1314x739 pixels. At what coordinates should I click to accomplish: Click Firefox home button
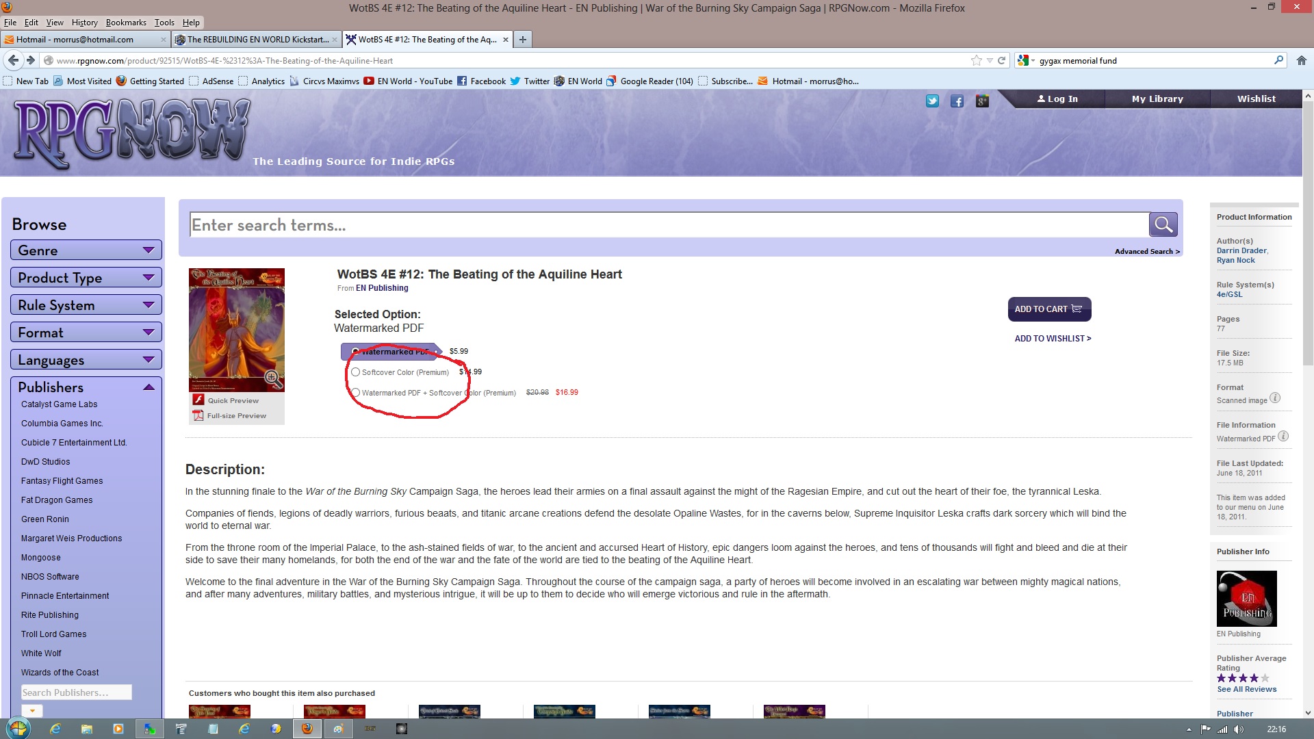tap(1301, 60)
